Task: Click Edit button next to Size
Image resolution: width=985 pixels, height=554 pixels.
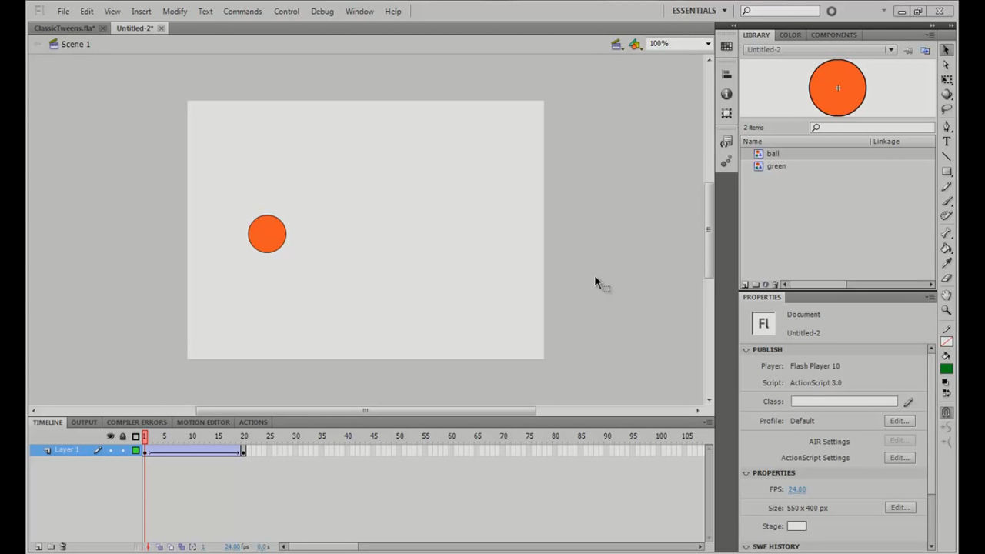Action: [900, 508]
